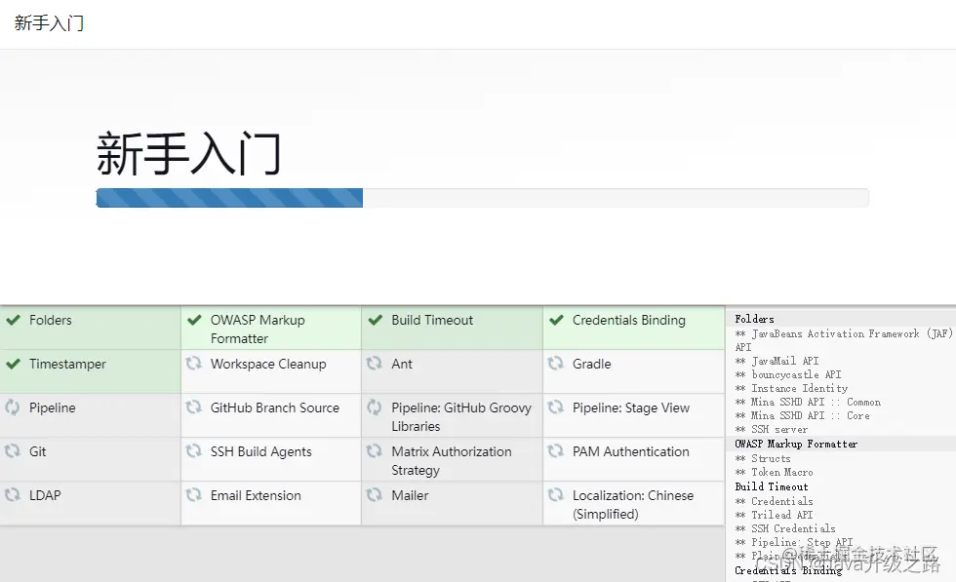Click the pending icon for Email Extension

click(x=194, y=495)
